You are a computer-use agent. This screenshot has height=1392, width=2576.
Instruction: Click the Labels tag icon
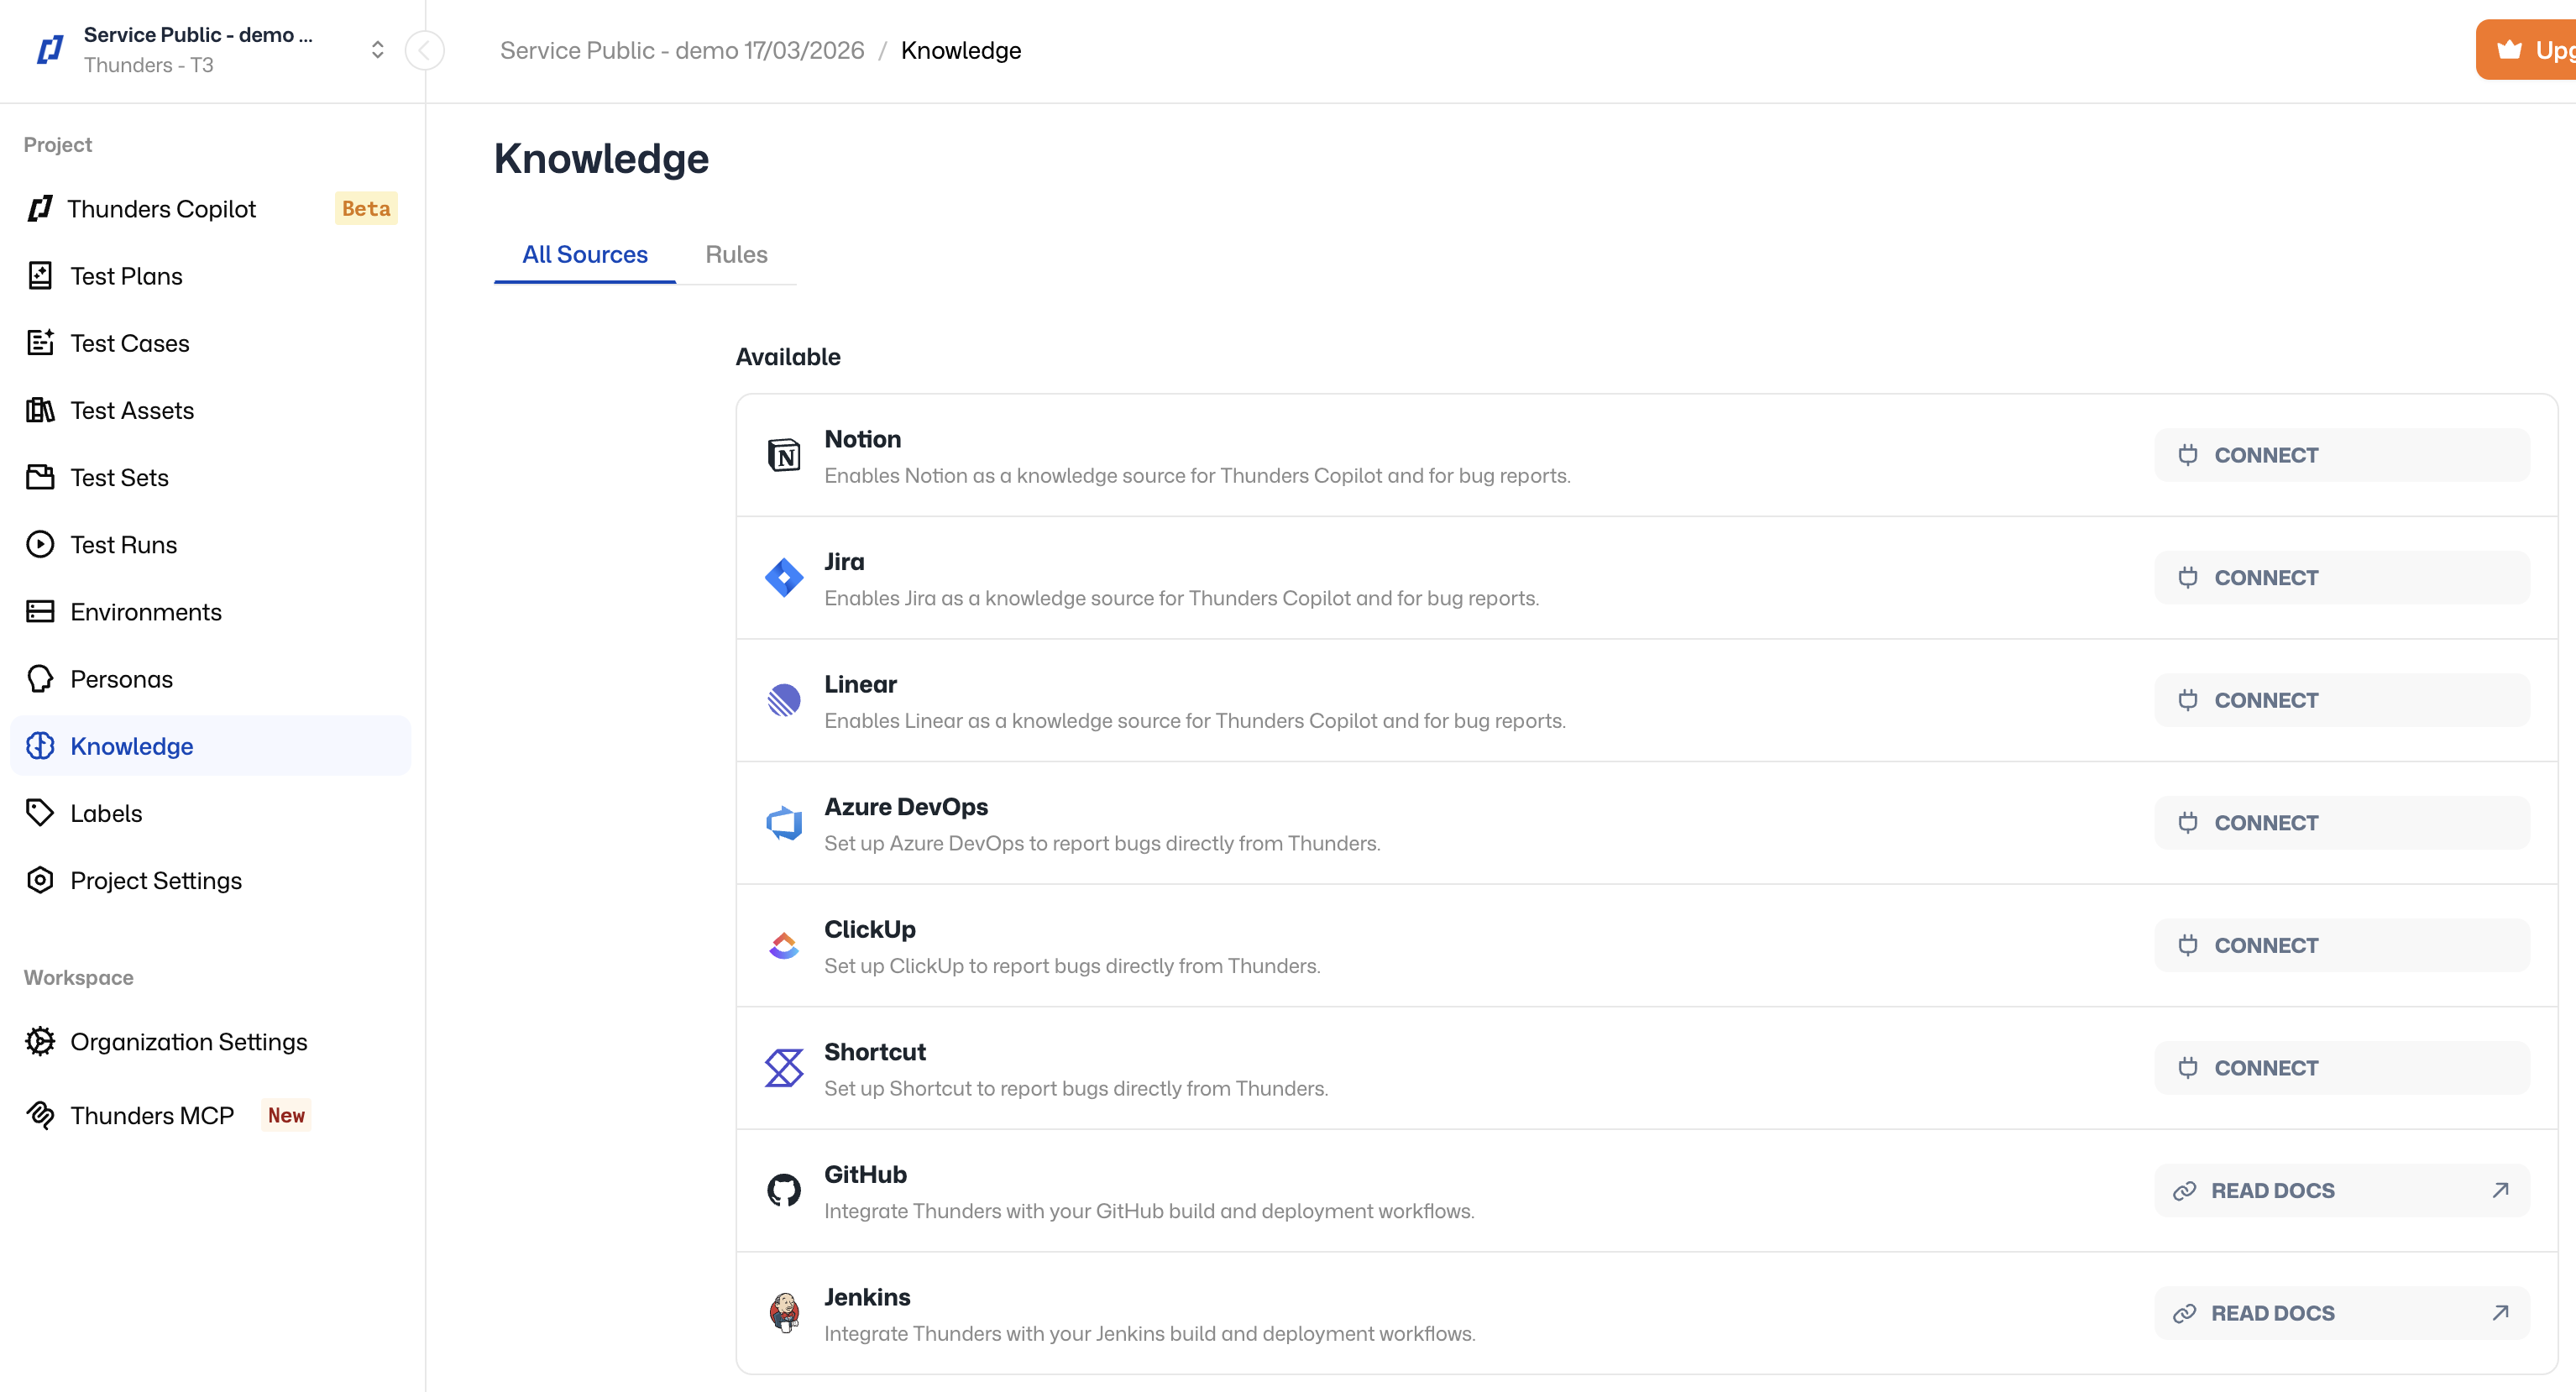(40, 813)
